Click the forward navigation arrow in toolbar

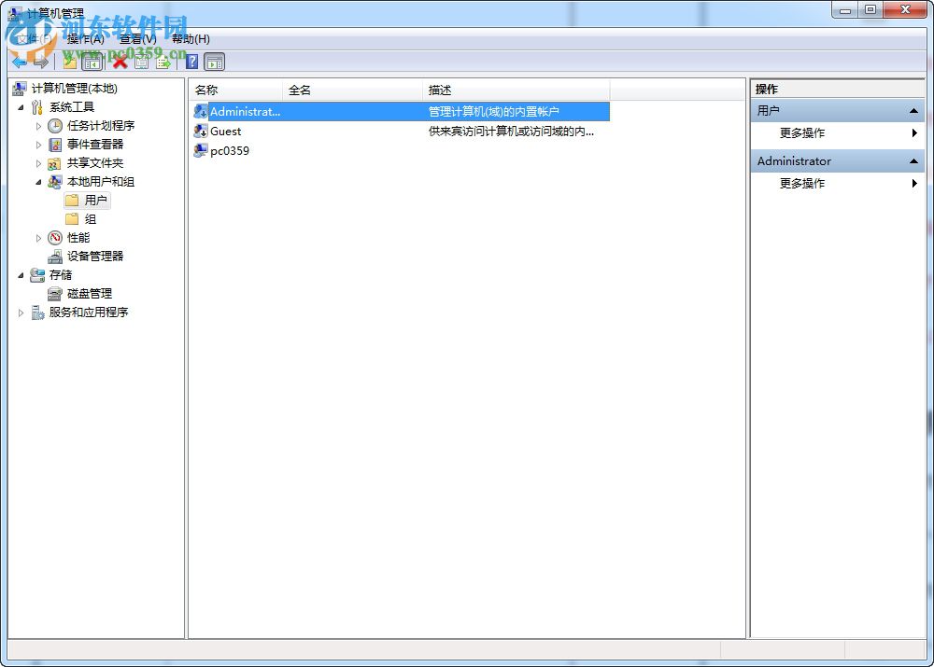pos(41,62)
